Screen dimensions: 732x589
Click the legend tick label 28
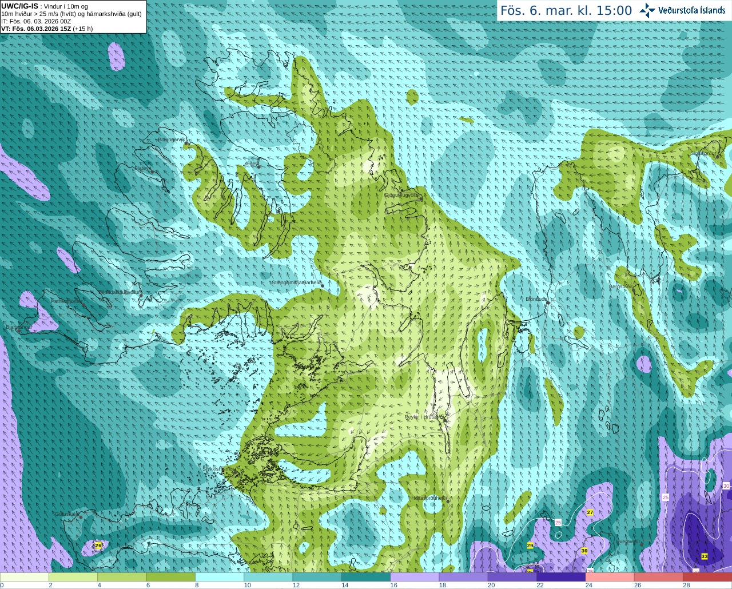pyautogui.click(x=686, y=585)
